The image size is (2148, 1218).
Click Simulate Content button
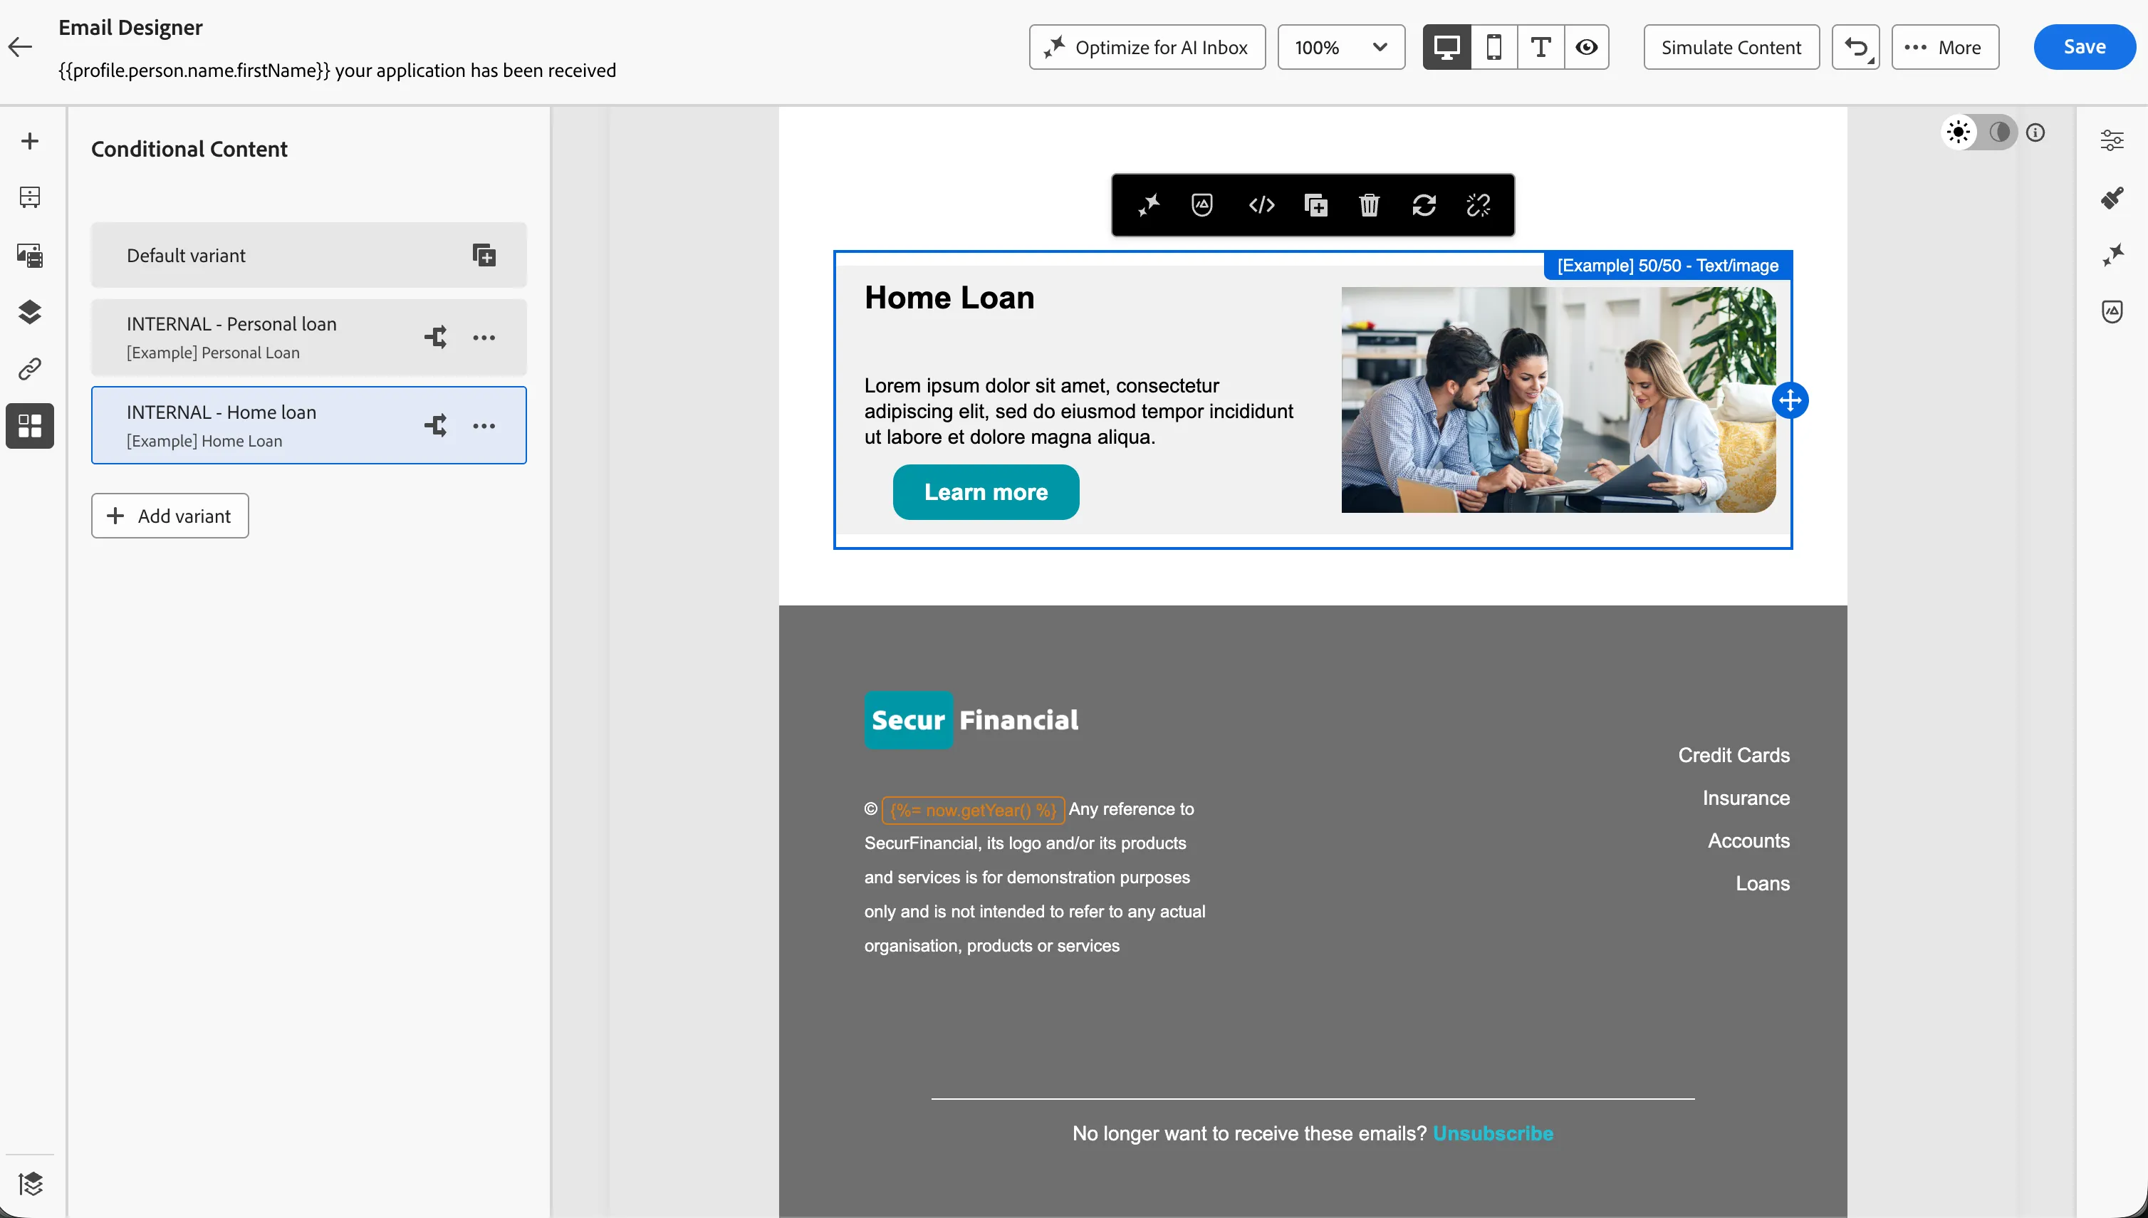(1731, 47)
